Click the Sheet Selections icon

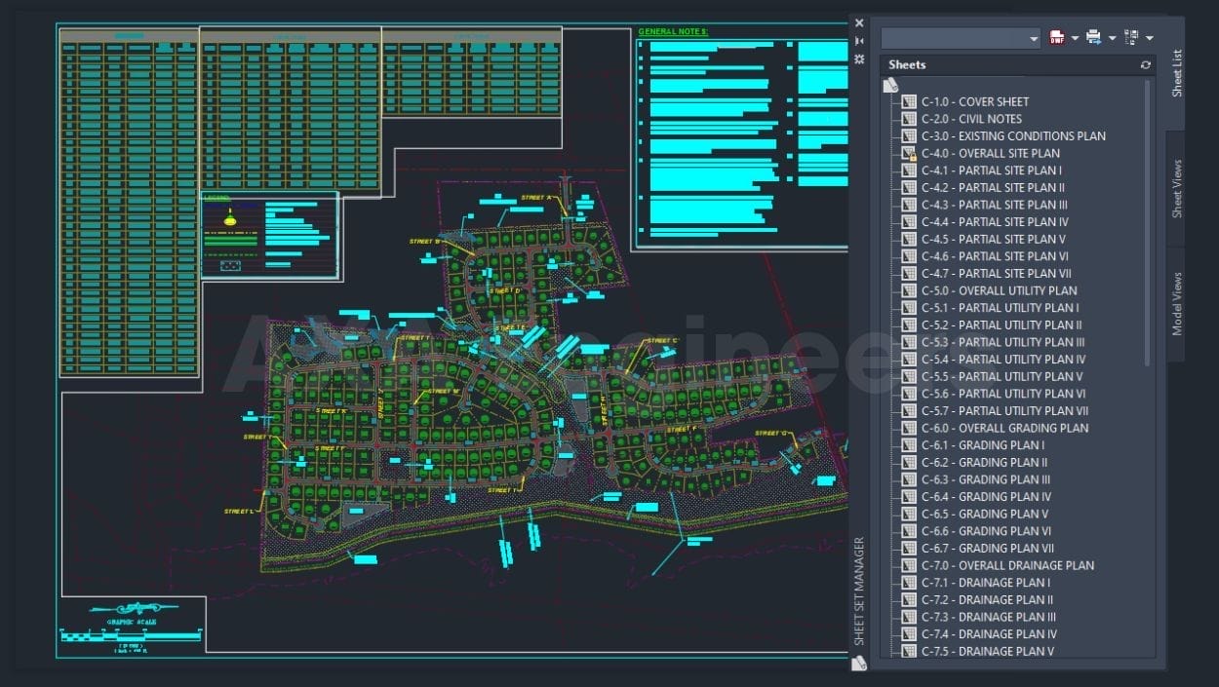pyautogui.click(x=1131, y=38)
